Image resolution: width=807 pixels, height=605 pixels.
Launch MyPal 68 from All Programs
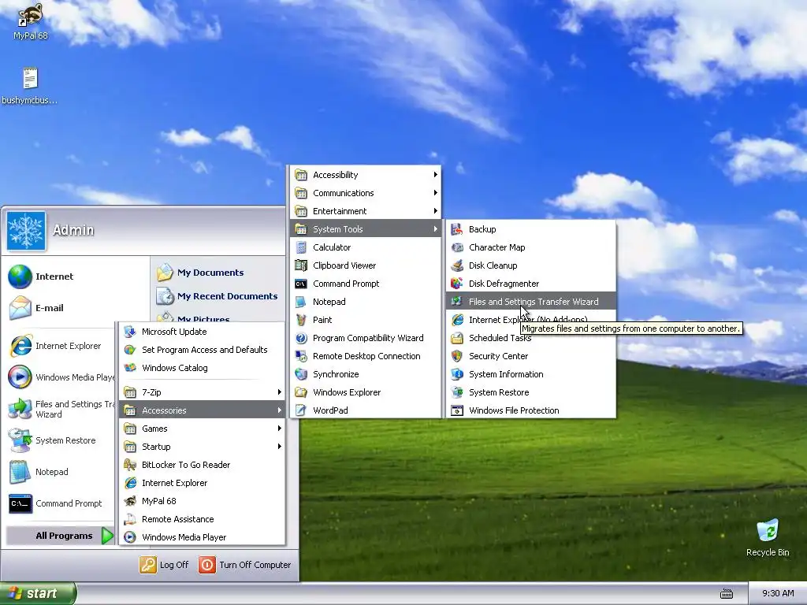coord(202,500)
